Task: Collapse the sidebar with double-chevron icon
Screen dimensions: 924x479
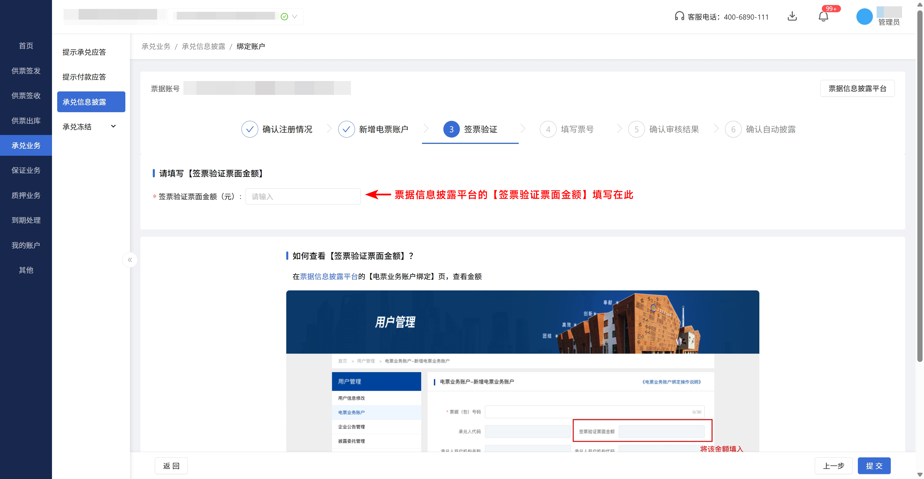Action: pos(130,260)
